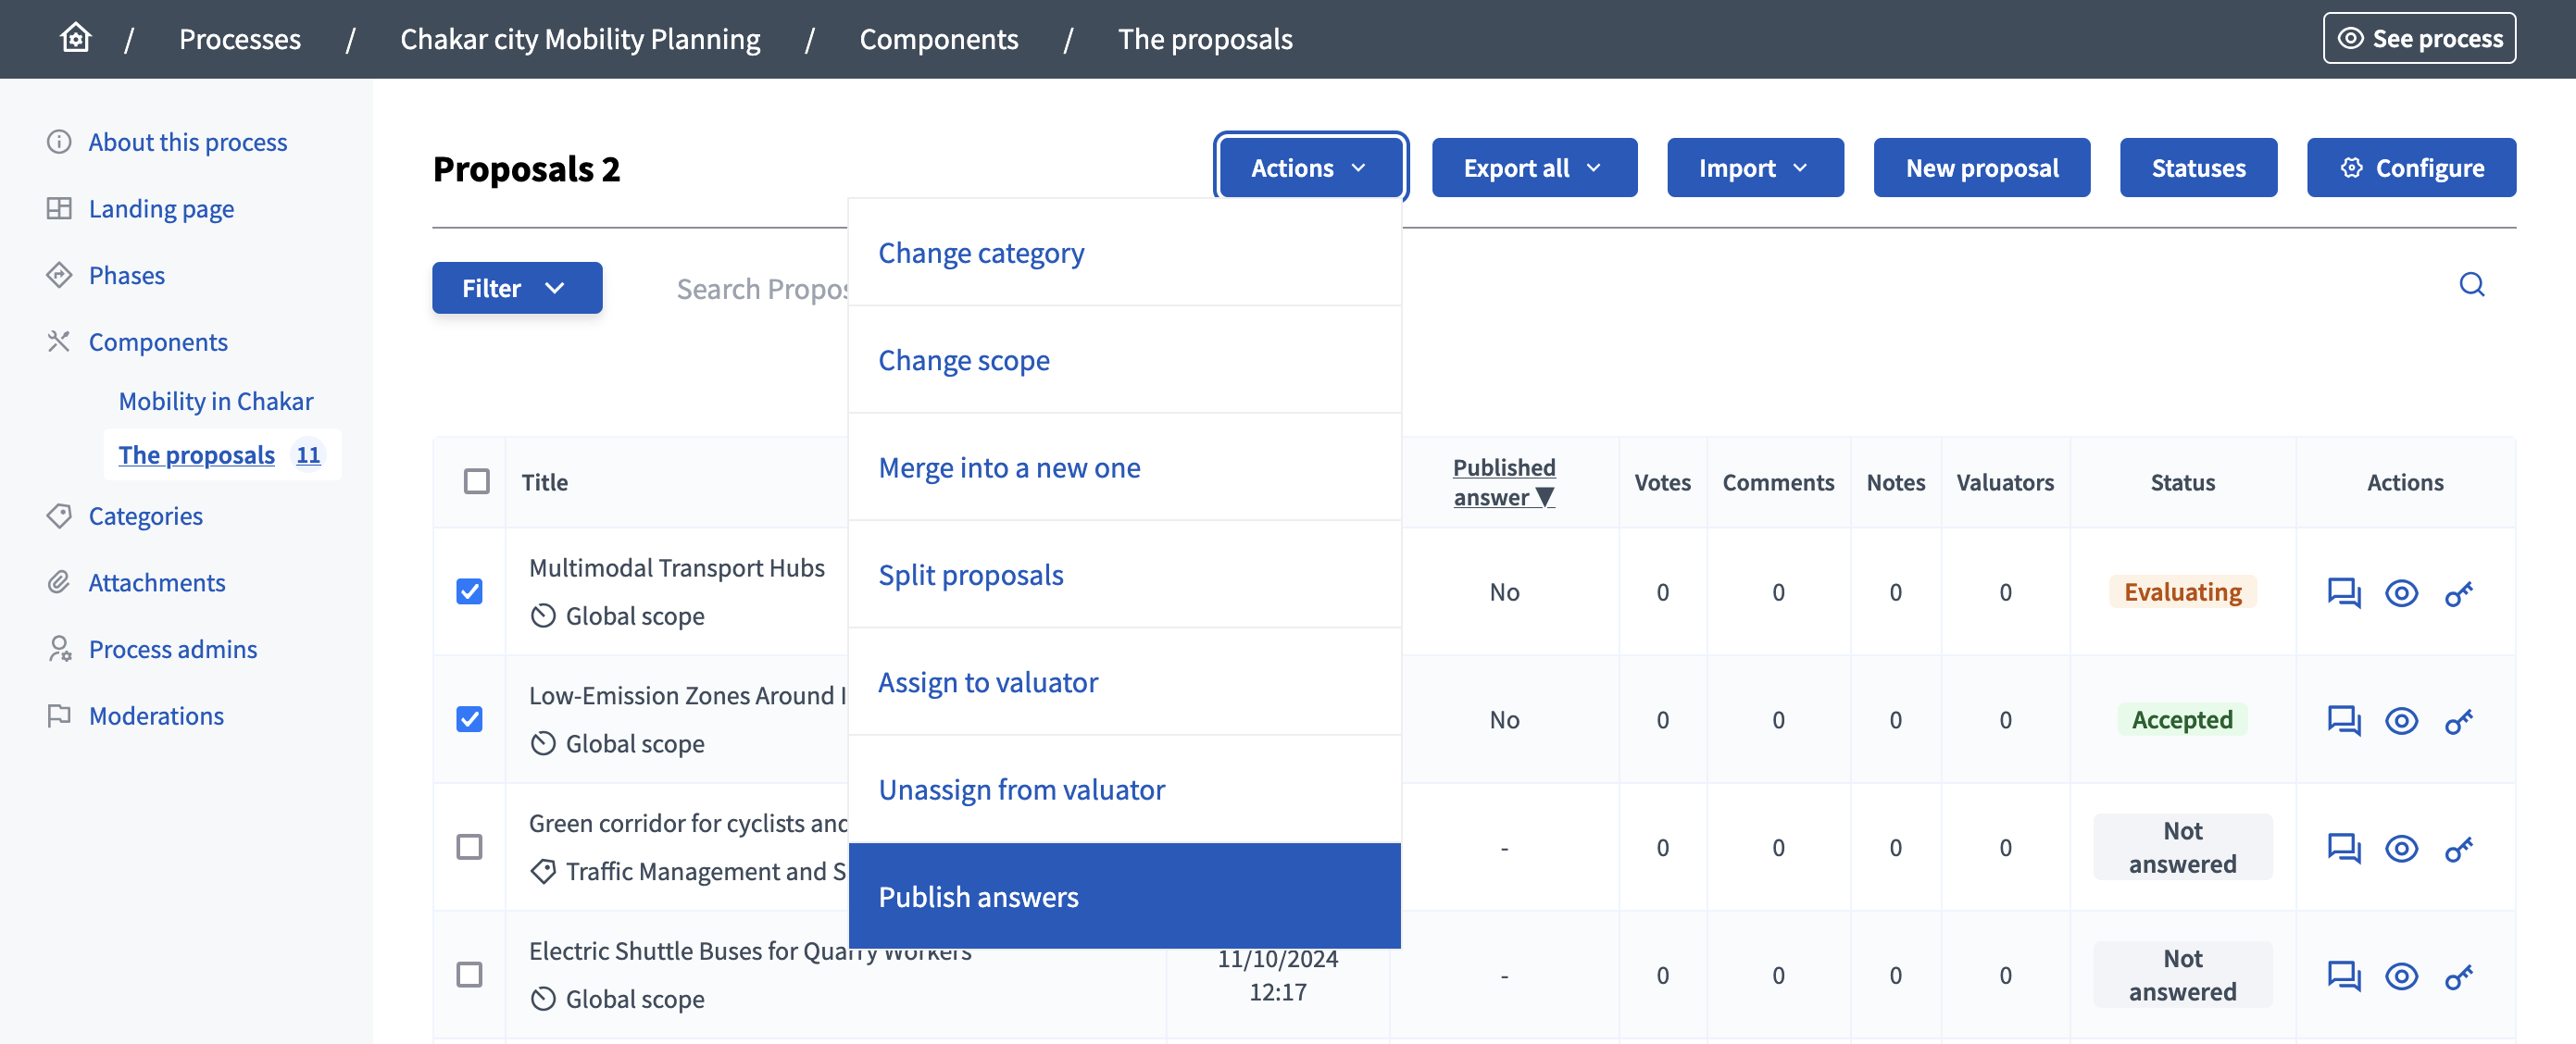This screenshot has height=1044, width=2576.
Task: Toggle checkbox for Low-Emission Zones proposal
Action: pos(469,717)
